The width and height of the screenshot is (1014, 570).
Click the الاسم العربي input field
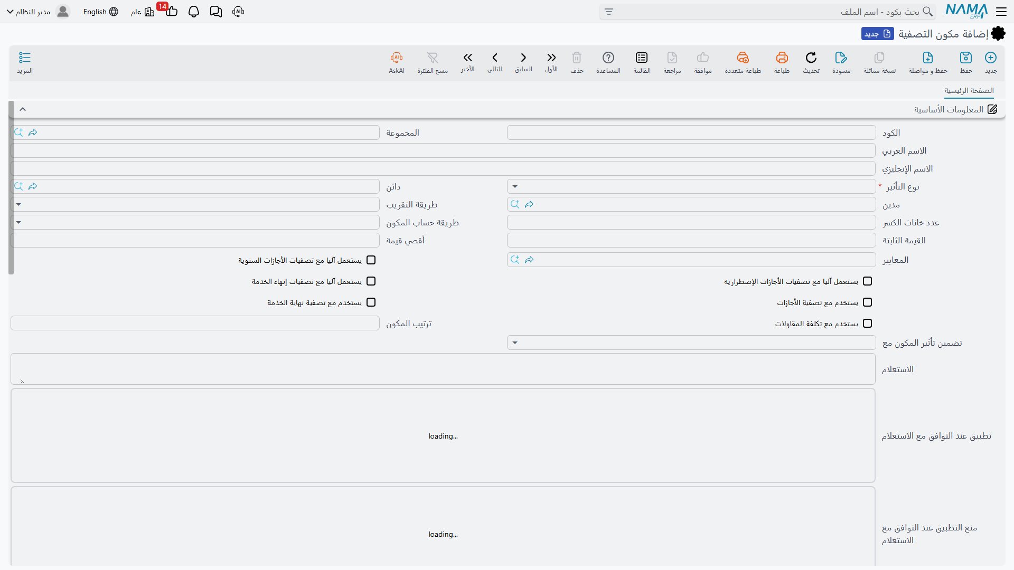pyautogui.click(x=443, y=150)
